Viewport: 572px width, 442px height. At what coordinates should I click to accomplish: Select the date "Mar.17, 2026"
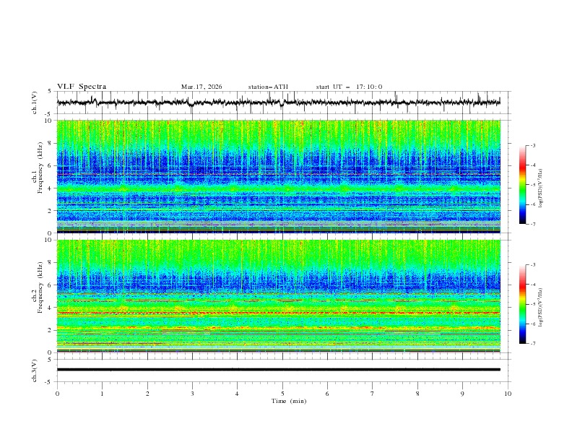point(201,87)
